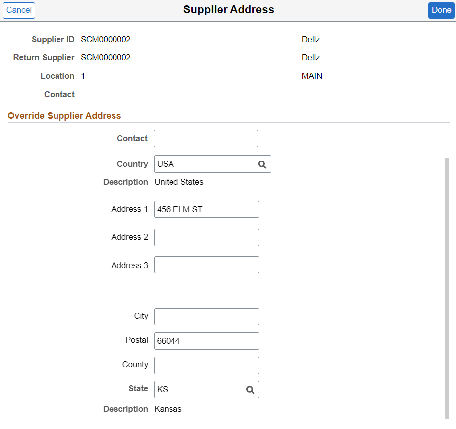This screenshot has width=456, height=429.
Task: Click the MAIN location label
Action: click(x=312, y=76)
